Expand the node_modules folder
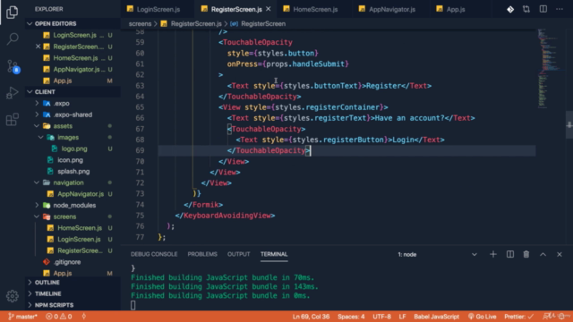The width and height of the screenshot is (573, 322). click(x=73, y=205)
